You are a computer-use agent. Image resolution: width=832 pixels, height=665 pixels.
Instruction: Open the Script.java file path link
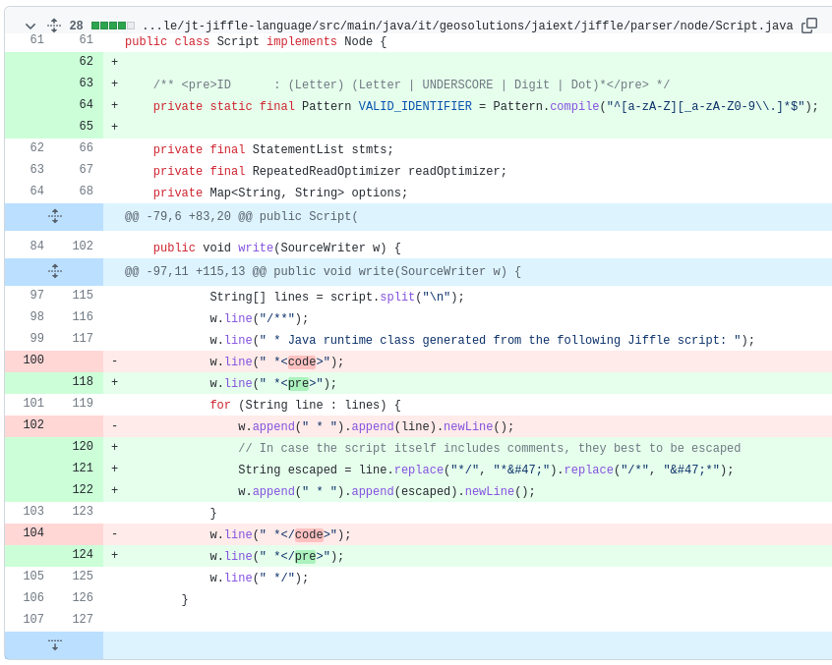coord(467,26)
